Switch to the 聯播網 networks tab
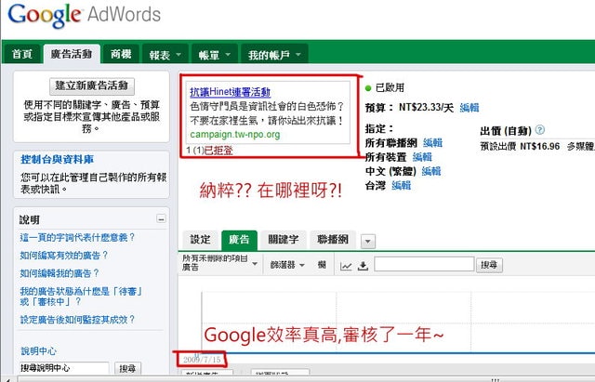Image resolution: width=595 pixels, height=382 pixels. (333, 240)
